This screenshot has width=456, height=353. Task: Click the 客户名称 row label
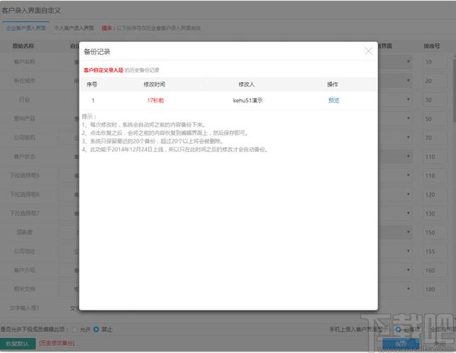click(x=24, y=62)
